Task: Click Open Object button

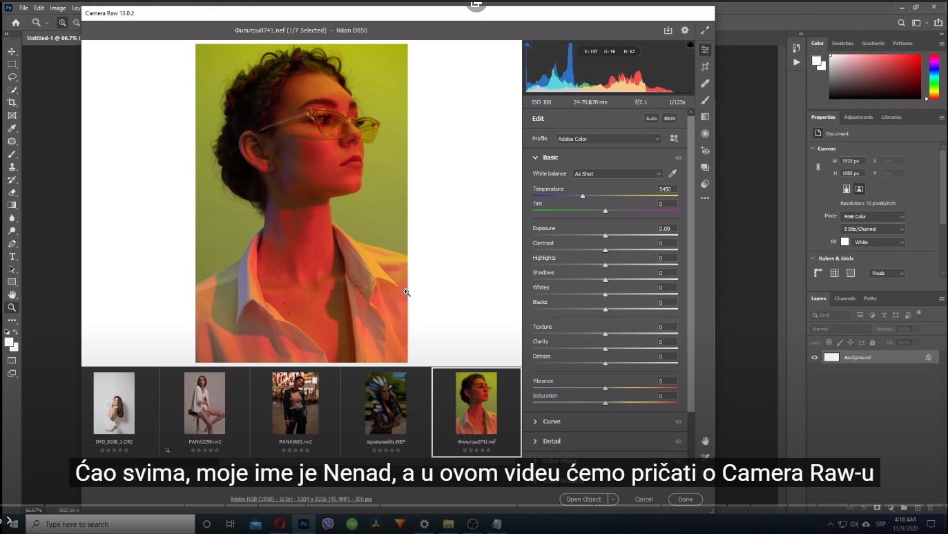Action: point(583,499)
